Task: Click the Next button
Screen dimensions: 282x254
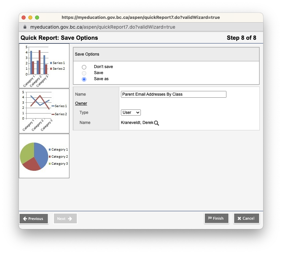Action: [65, 219]
